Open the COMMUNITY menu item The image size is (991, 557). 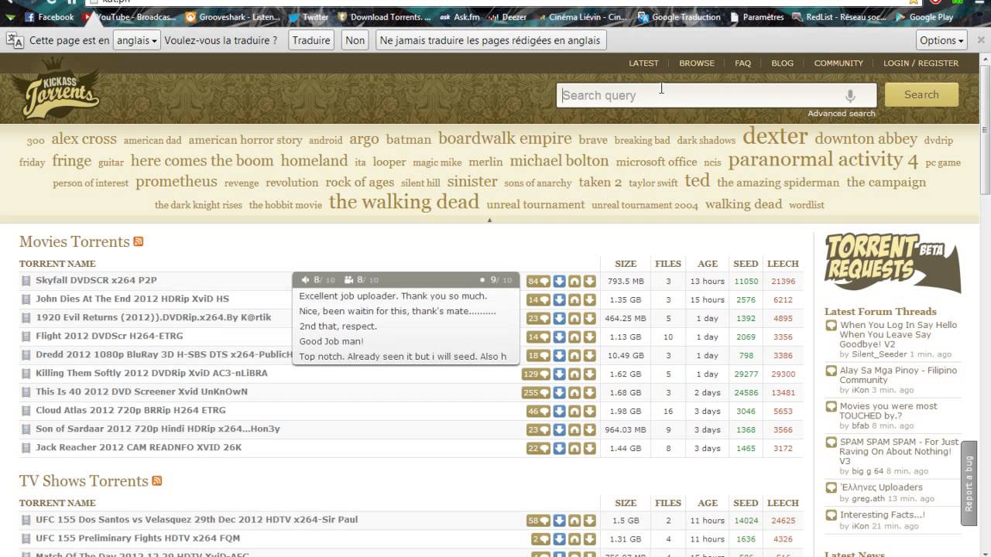click(838, 63)
